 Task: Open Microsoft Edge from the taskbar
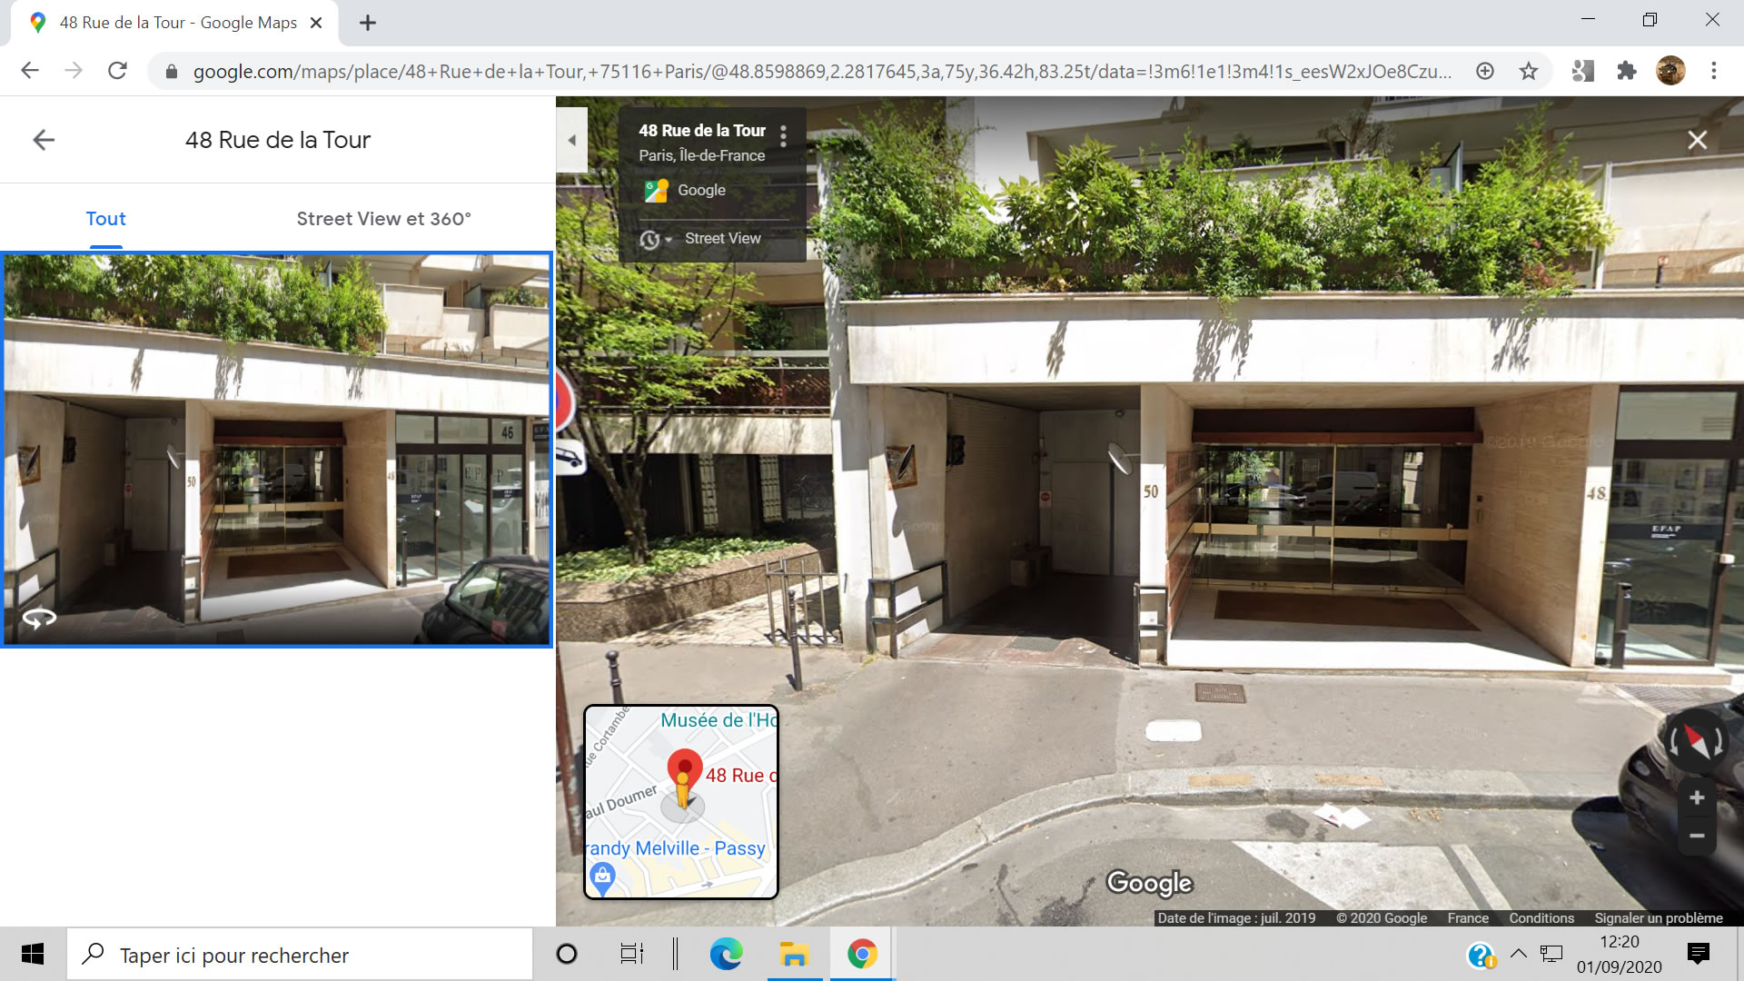[726, 954]
